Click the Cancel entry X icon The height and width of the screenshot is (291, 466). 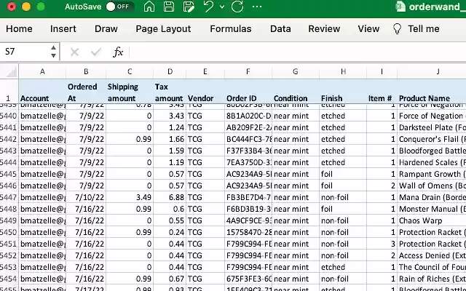(x=74, y=52)
